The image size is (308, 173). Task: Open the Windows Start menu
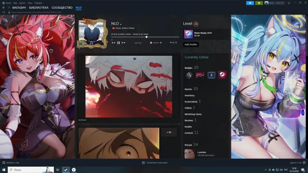click(x=4, y=170)
